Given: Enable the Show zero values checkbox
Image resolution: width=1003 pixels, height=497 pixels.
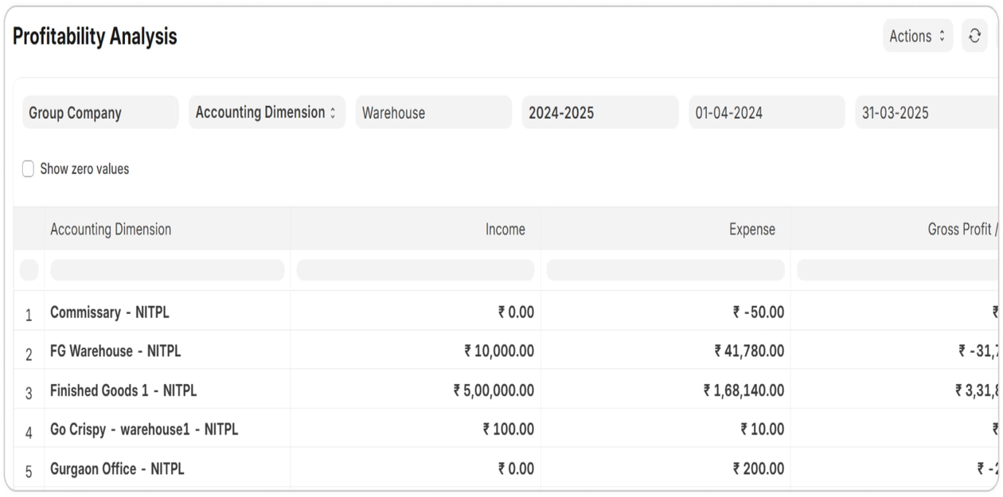Looking at the screenshot, I should (x=28, y=169).
